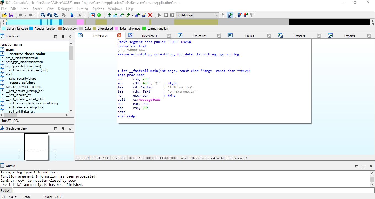
Task: Switch to the Enums tab
Action: (249, 36)
